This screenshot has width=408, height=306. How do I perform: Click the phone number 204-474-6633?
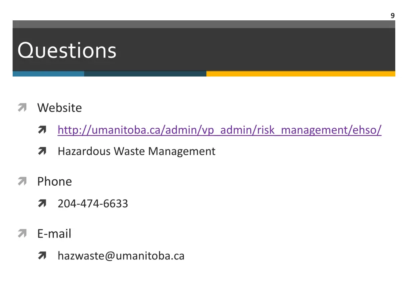point(93,204)
